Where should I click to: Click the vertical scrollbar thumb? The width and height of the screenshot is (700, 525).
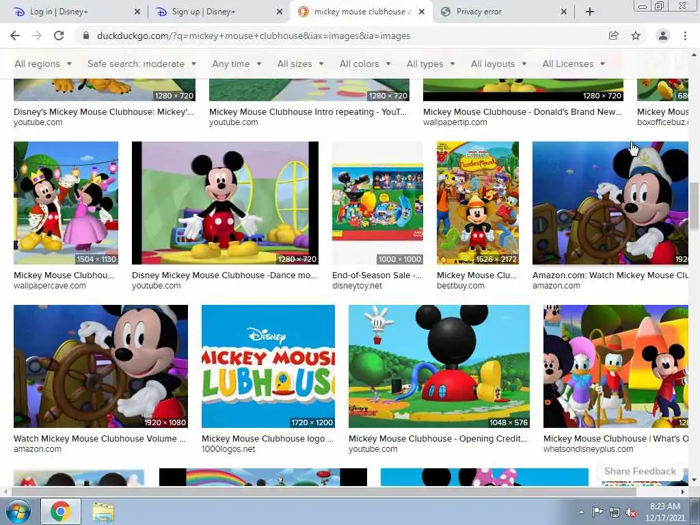point(694,205)
